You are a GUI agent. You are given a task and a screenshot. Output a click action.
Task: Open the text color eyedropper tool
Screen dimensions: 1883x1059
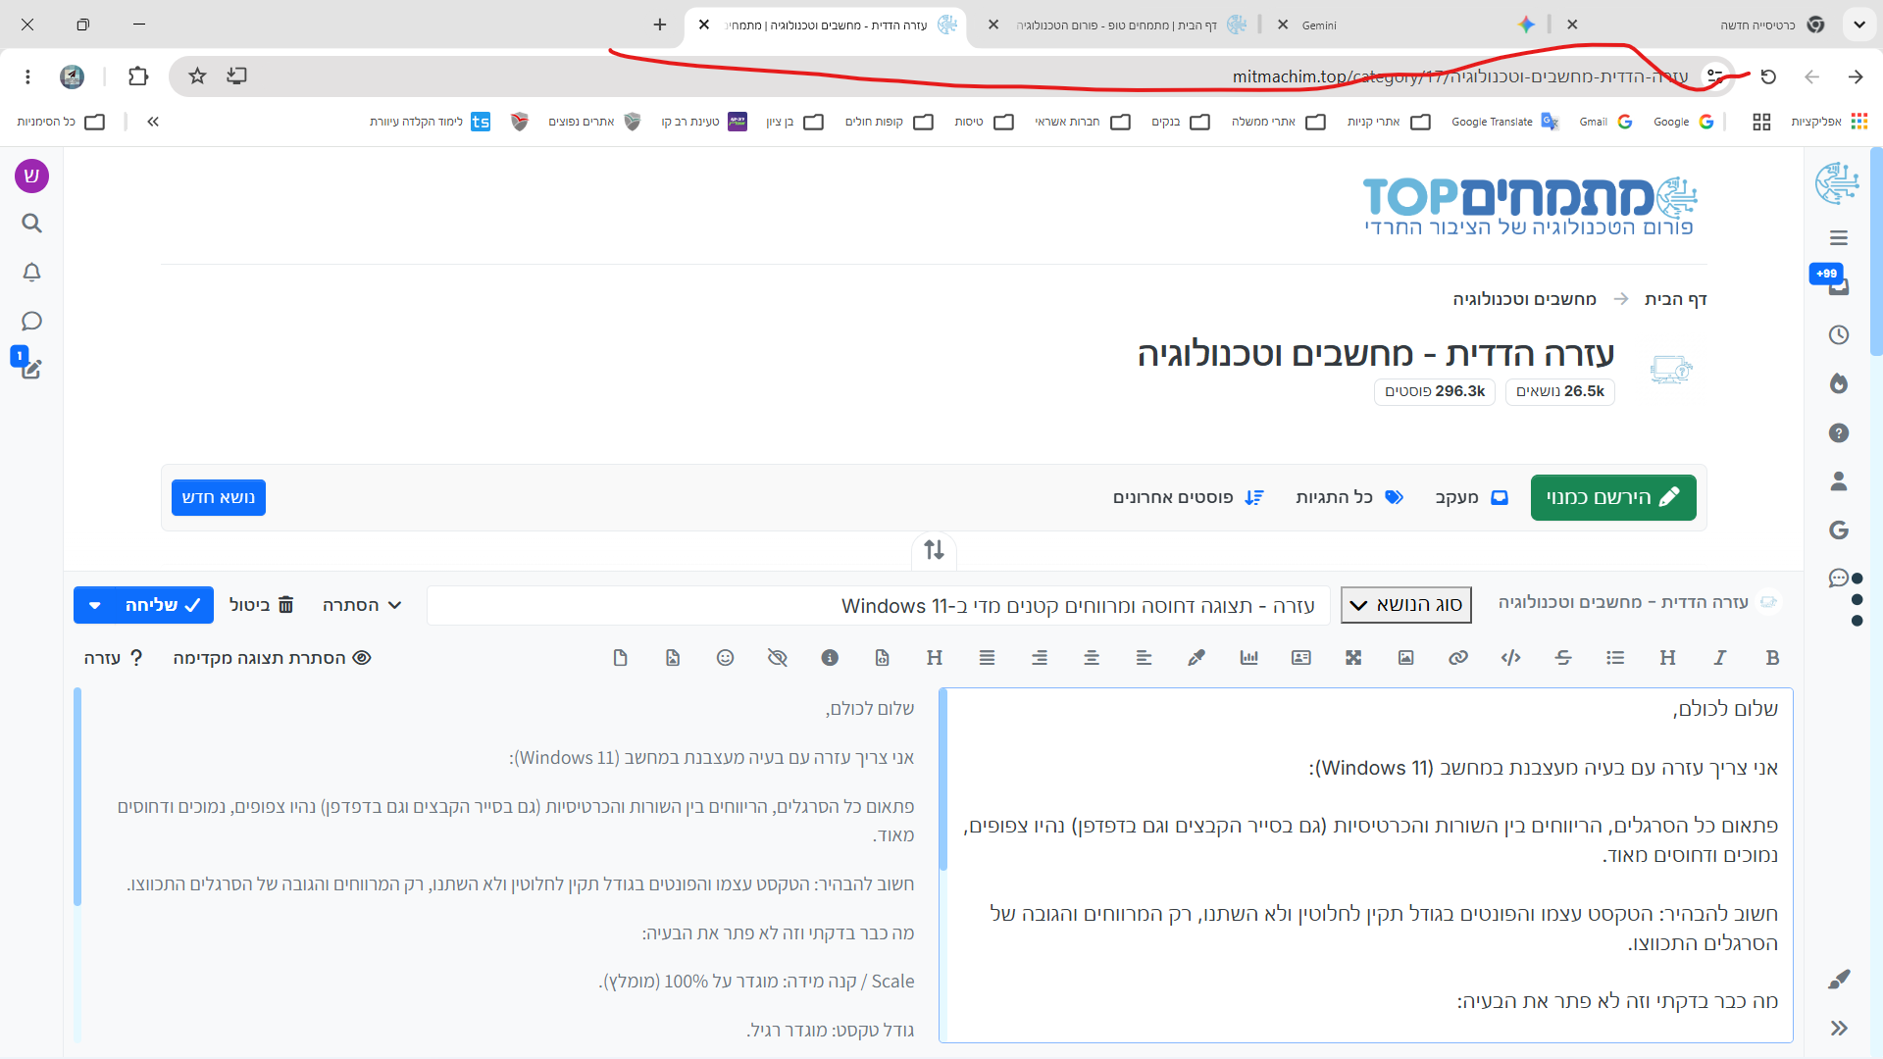click(x=1196, y=658)
